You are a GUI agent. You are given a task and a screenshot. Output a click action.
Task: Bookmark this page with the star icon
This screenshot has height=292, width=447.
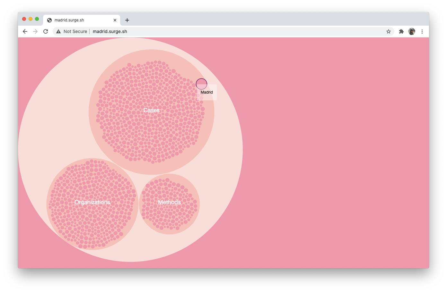click(x=389, y=31)
